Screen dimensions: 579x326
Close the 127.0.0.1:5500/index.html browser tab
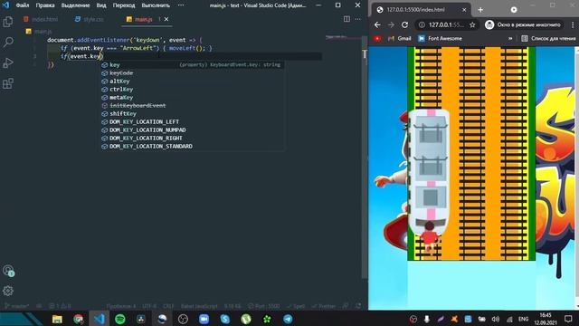464,10
